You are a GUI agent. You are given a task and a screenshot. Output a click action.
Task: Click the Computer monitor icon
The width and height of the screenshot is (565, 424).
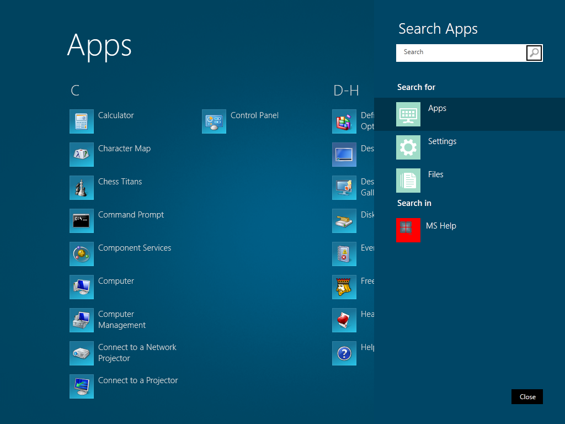click(x=82, y=287)
